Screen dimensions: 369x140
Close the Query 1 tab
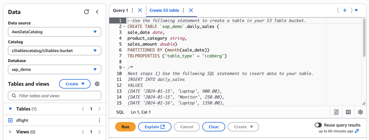140,10
